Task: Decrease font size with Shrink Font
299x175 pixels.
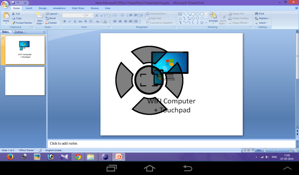Action: pos(101,15)
